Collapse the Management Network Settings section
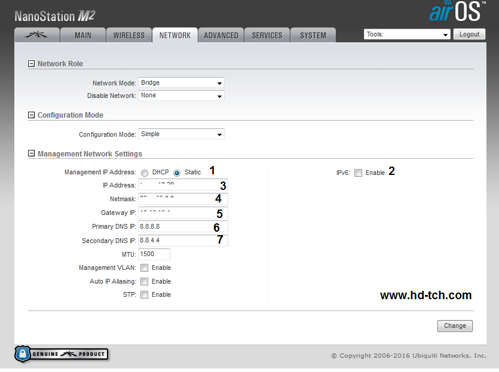499x372 pixels. point(31,154)
